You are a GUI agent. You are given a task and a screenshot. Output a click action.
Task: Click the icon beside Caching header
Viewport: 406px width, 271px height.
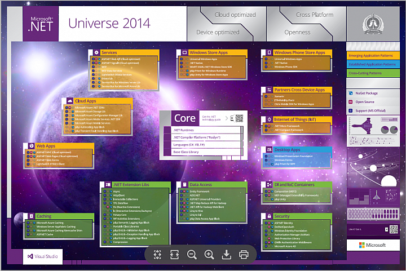[32, 216]
